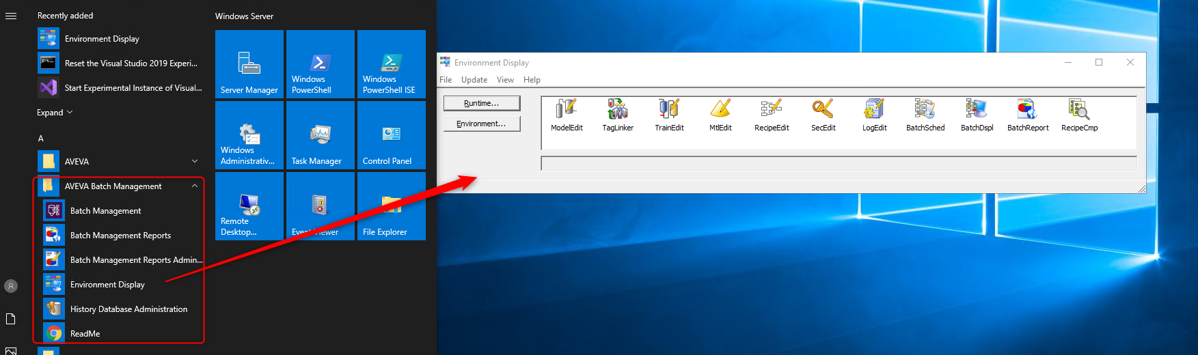Launch SecEdit security editor

(x=823, y=115)
